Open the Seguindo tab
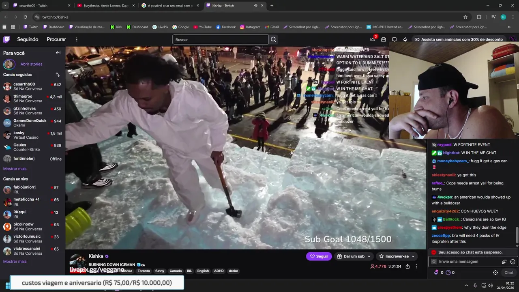 click(28, 39)
